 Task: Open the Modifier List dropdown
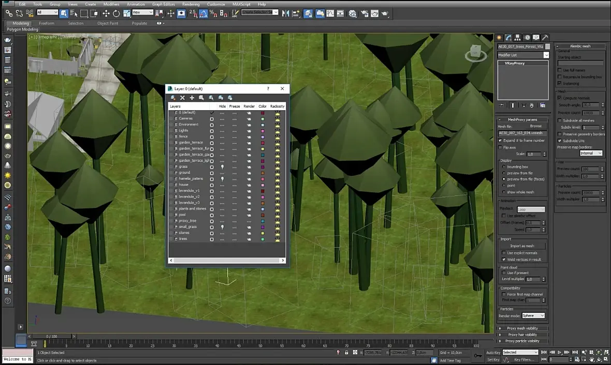[546, 55]
